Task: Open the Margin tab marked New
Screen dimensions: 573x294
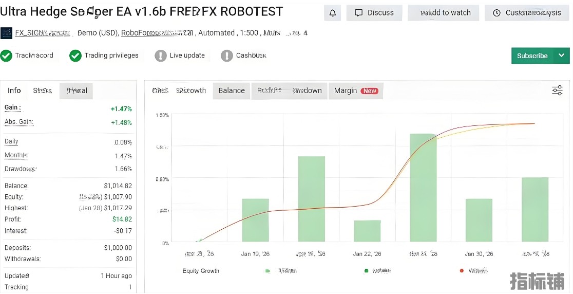Action: (x=355, y=90)
